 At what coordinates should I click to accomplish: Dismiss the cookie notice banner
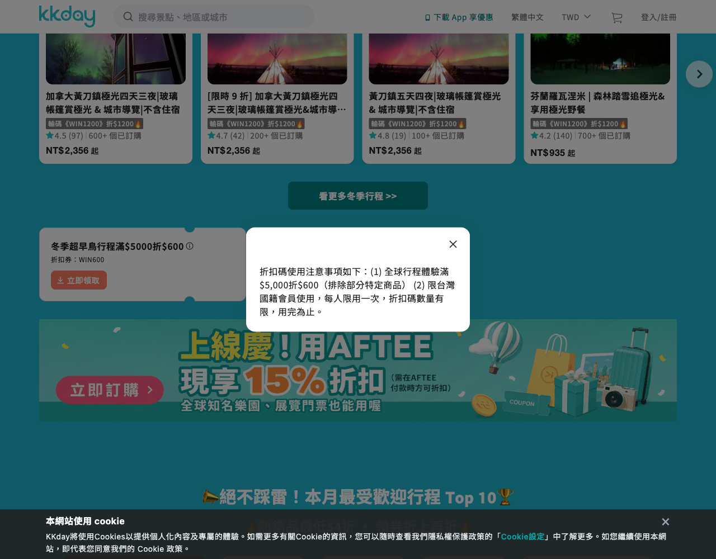tap(666, 522)
